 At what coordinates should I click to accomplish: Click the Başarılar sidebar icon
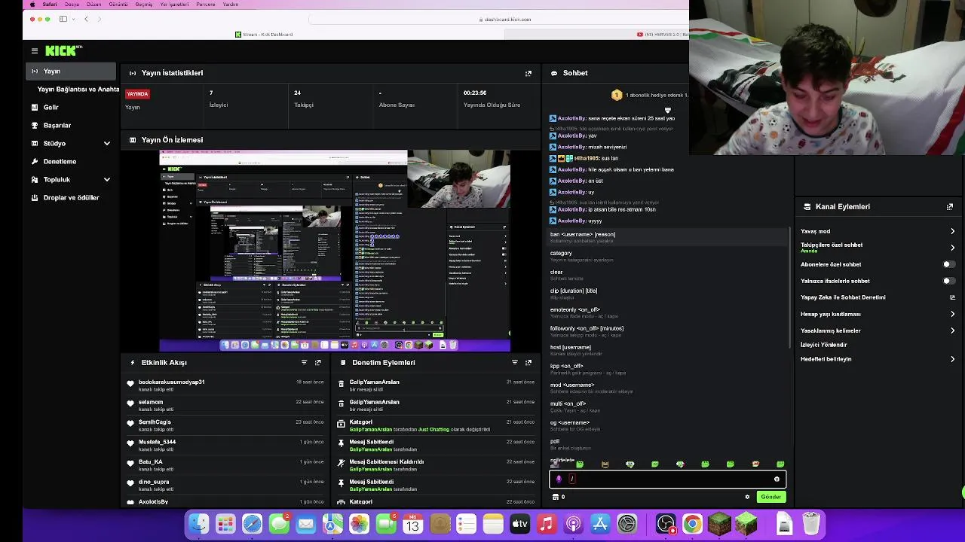coord(35,125)
